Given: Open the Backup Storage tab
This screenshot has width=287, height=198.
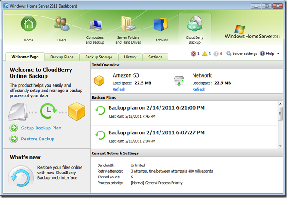Looking at the screenshot, I should click(x=98, y=57).
